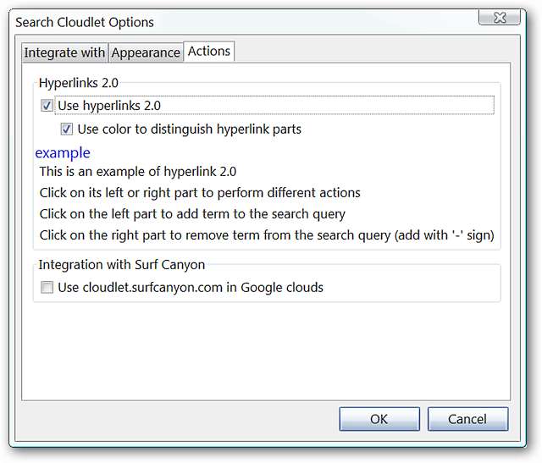The width and height of the screenshot is (542, 463).
Task: Click text 'This is an example of hyperlink 2.0'
Action: [138, 172]
